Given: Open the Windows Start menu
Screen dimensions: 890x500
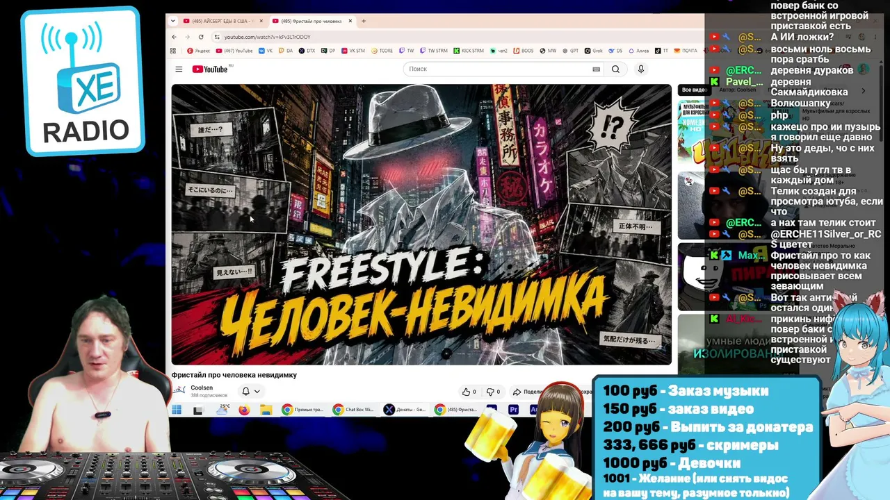Looking at the screenshot, I should (177, 410).
